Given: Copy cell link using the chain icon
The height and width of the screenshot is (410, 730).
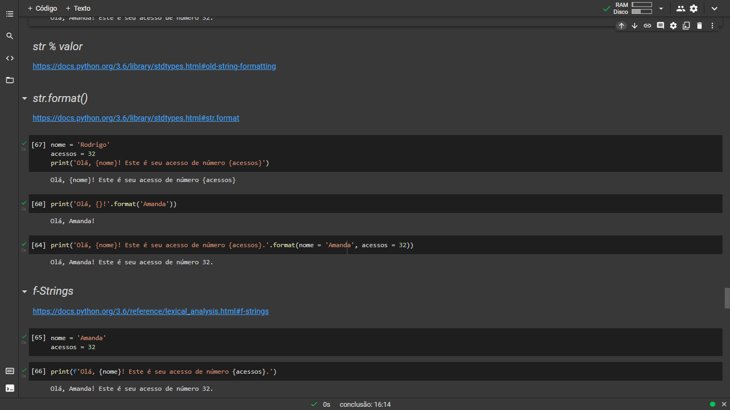Looking at the screenshot, I should (647, 26).
